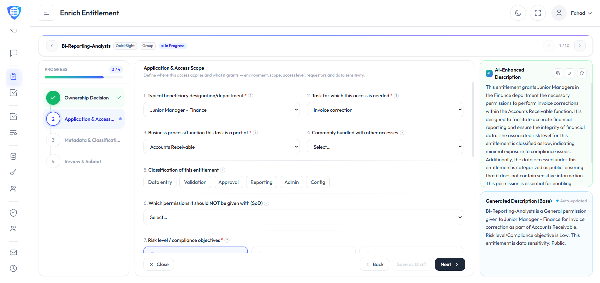Screen dimensions: 600x283
Task: Open the clock history sidebar icon
Action: 14,269
